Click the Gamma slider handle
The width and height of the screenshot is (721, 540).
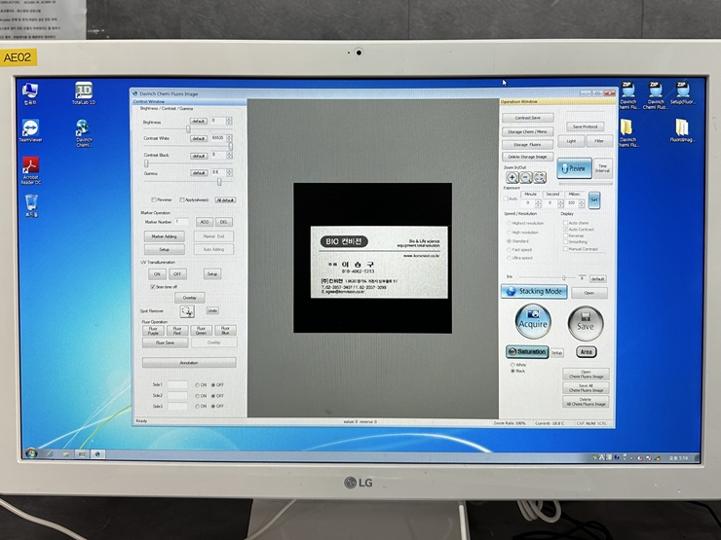tap(219, 181)
